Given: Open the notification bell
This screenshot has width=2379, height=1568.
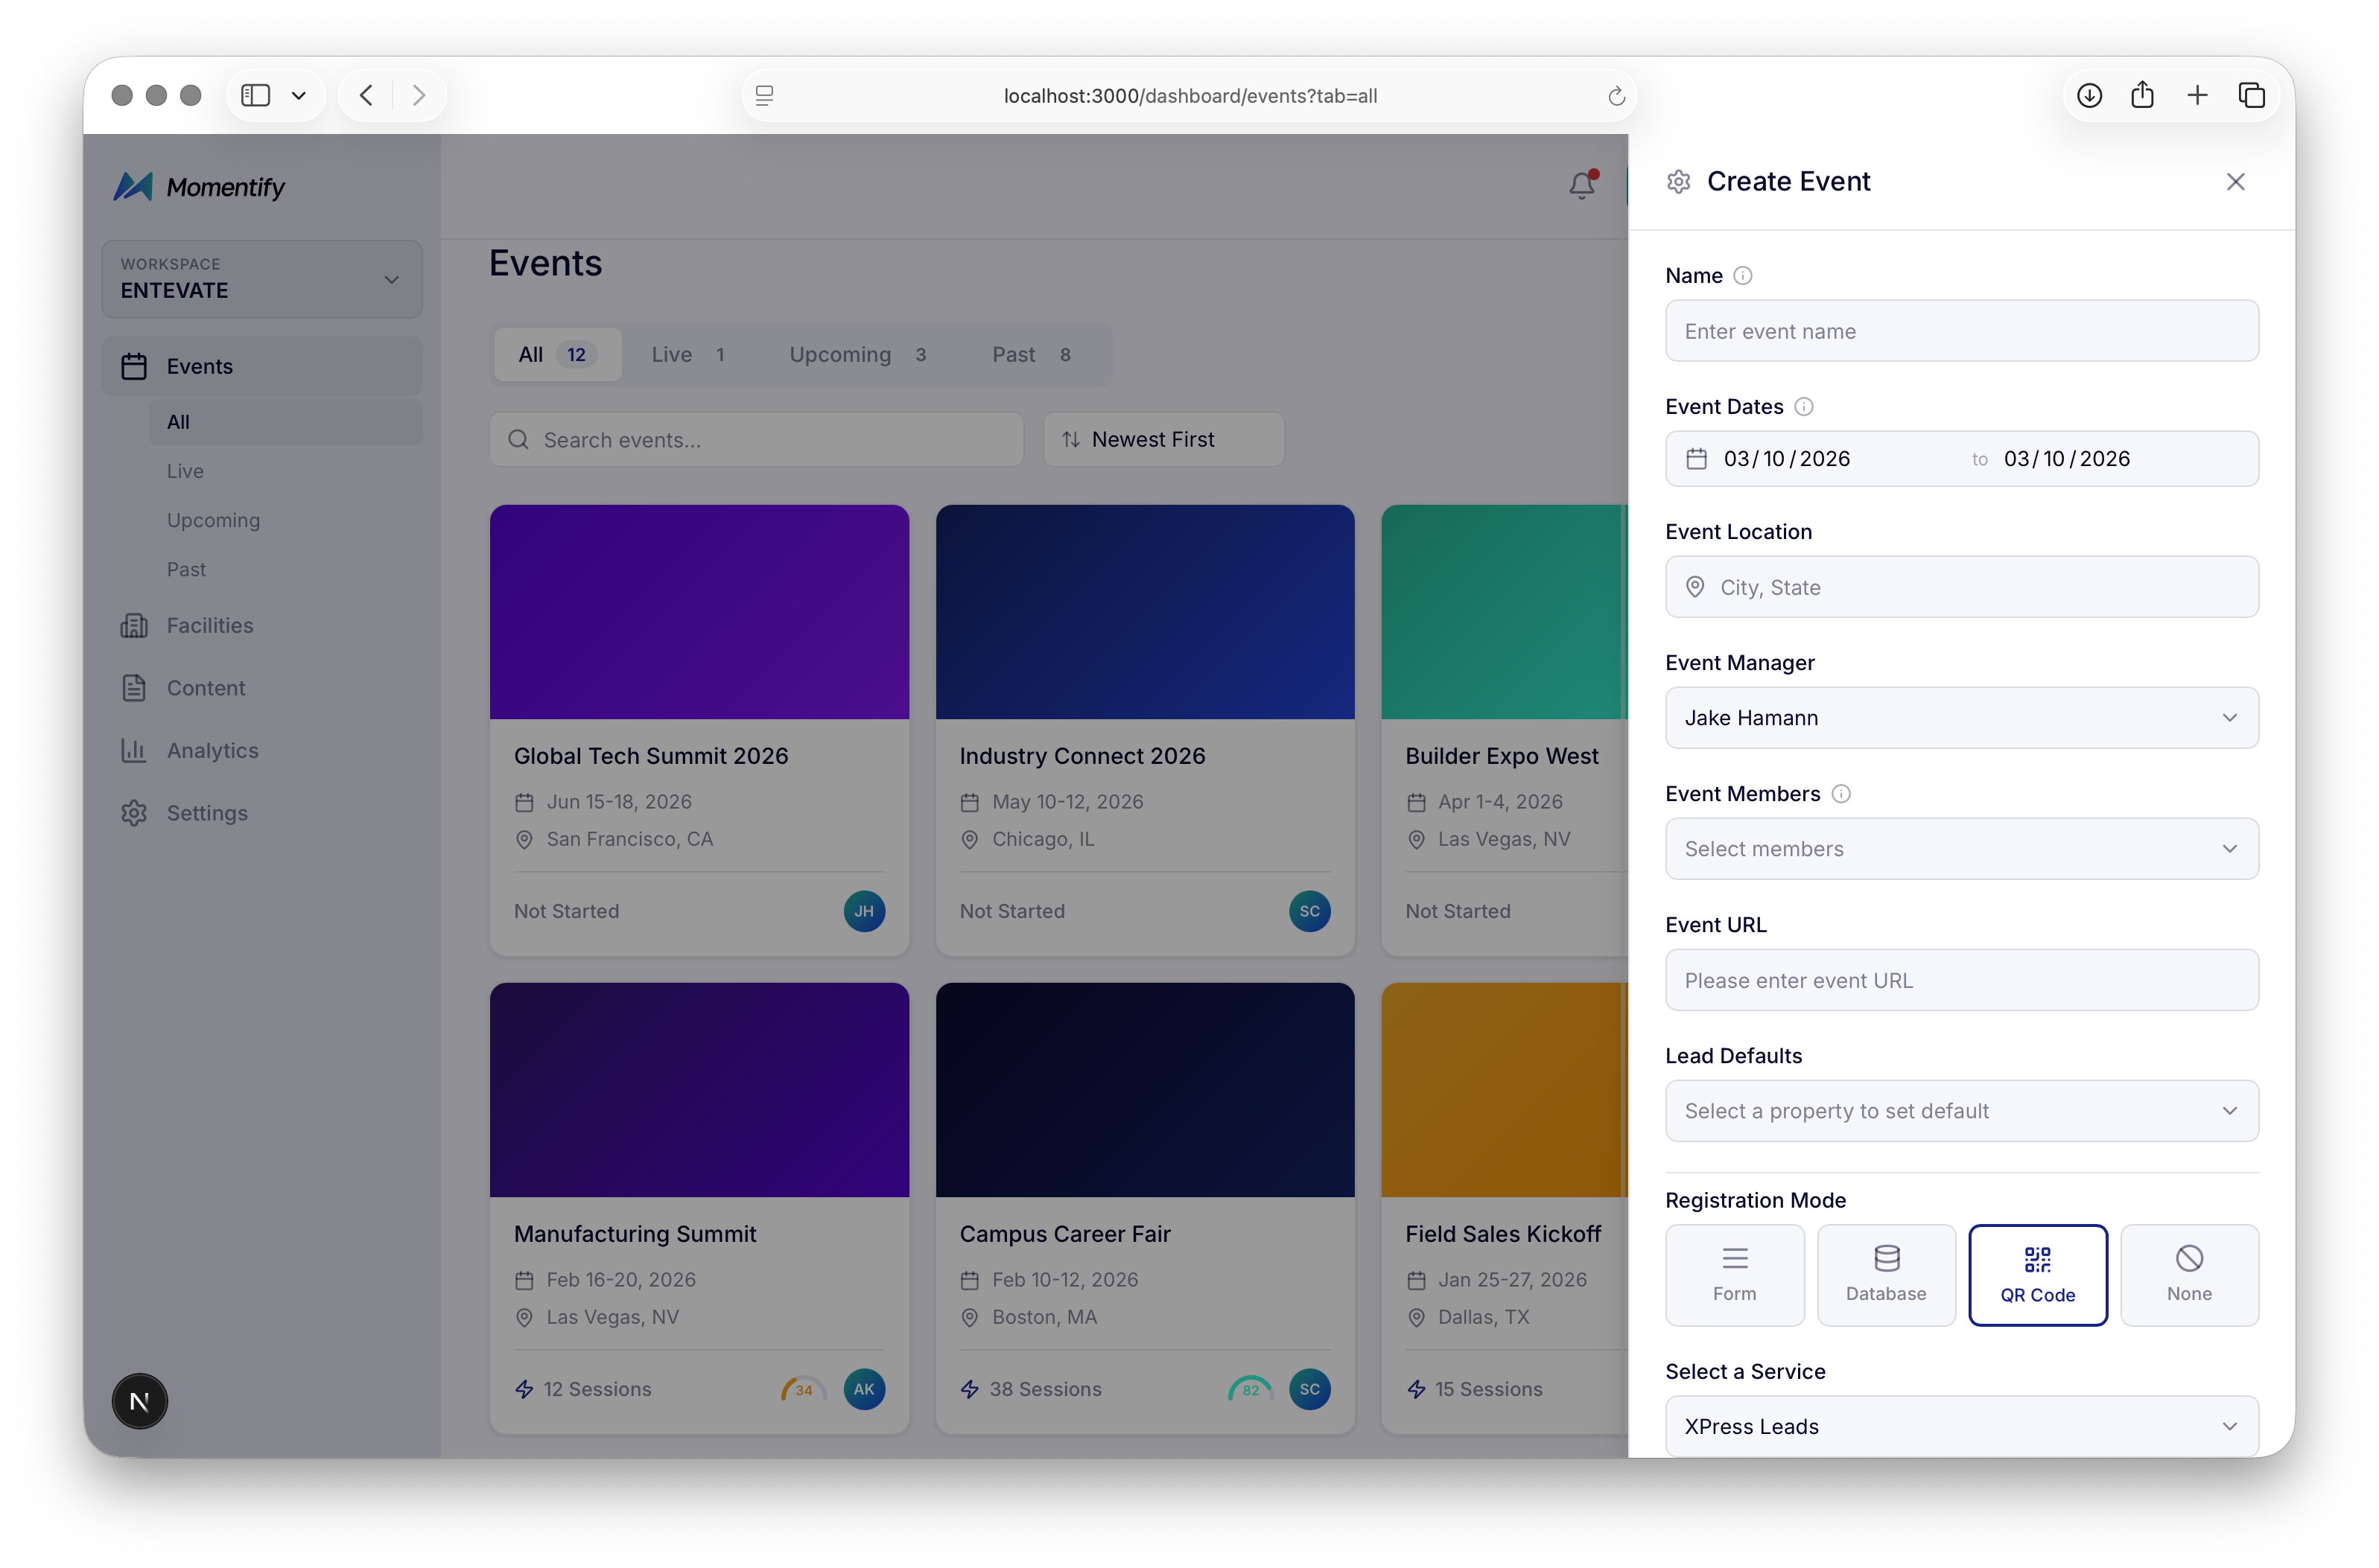Looking at the screenshot, I should 1582,185.
